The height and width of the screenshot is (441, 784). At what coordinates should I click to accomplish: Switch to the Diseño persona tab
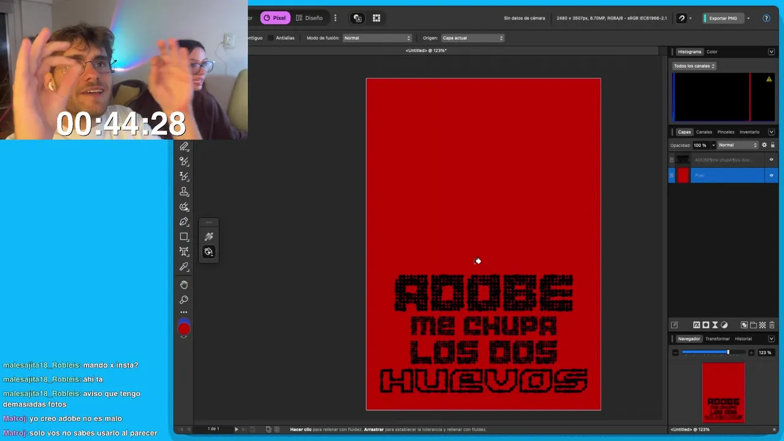(309, 18)
